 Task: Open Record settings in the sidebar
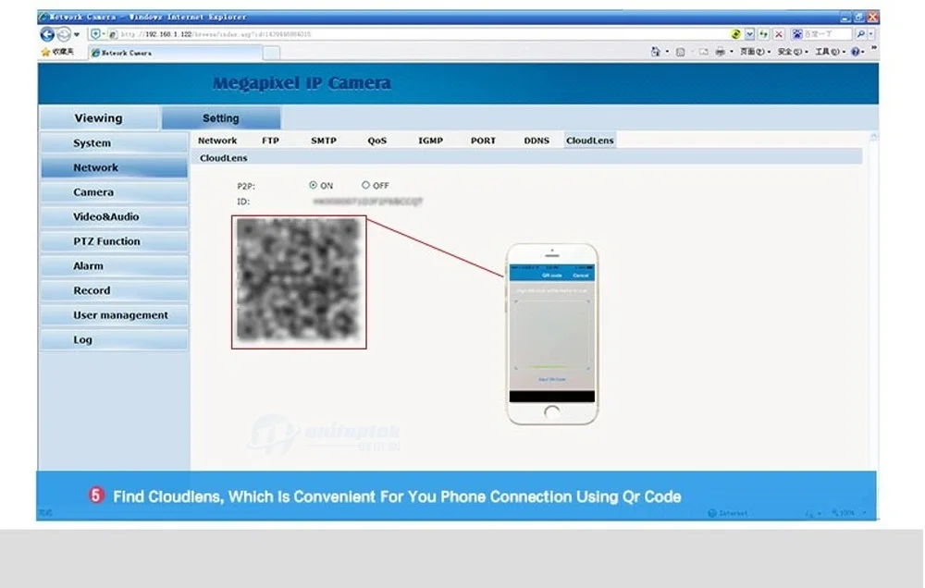[115, 290]
